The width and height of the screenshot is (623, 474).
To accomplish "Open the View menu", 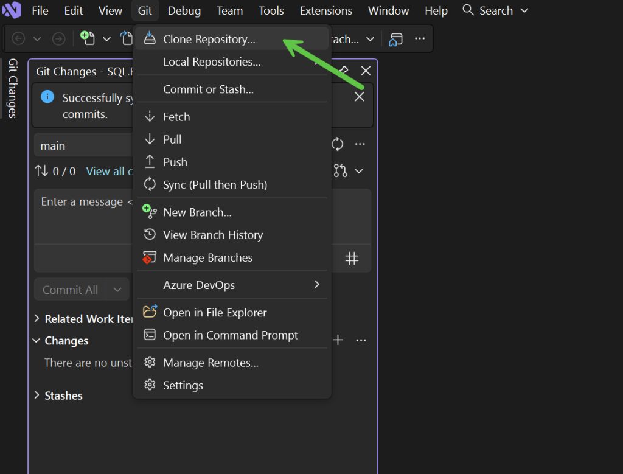I will click(111, 11).
